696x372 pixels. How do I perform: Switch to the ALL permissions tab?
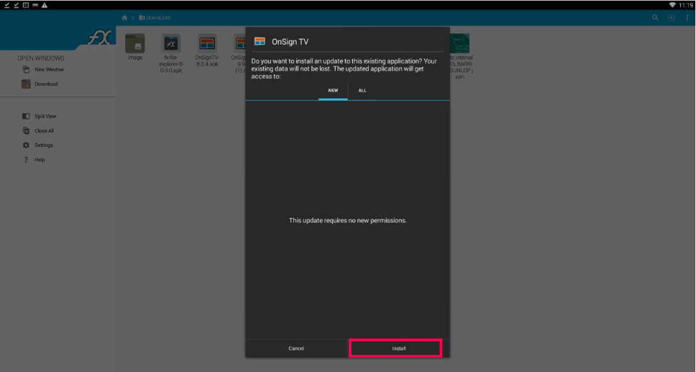pos(362,91)
